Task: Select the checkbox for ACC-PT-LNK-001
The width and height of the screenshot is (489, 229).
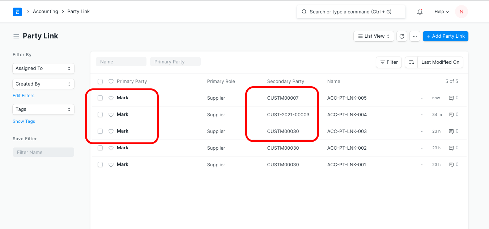Action: pos(100,164)
